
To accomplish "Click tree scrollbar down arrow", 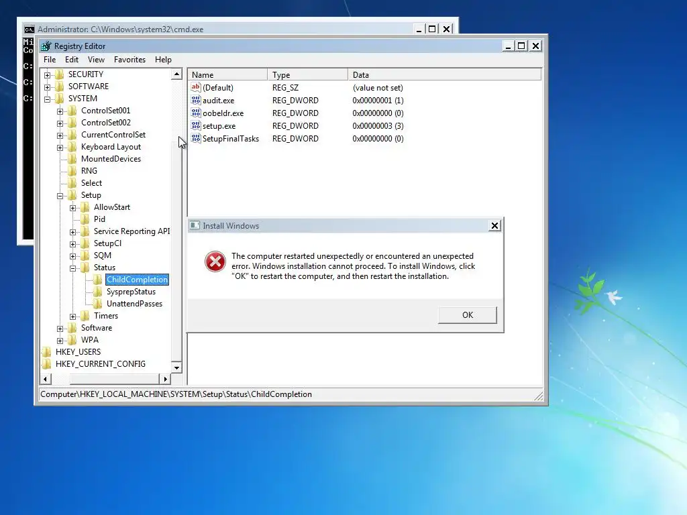I will click(176, 367).
